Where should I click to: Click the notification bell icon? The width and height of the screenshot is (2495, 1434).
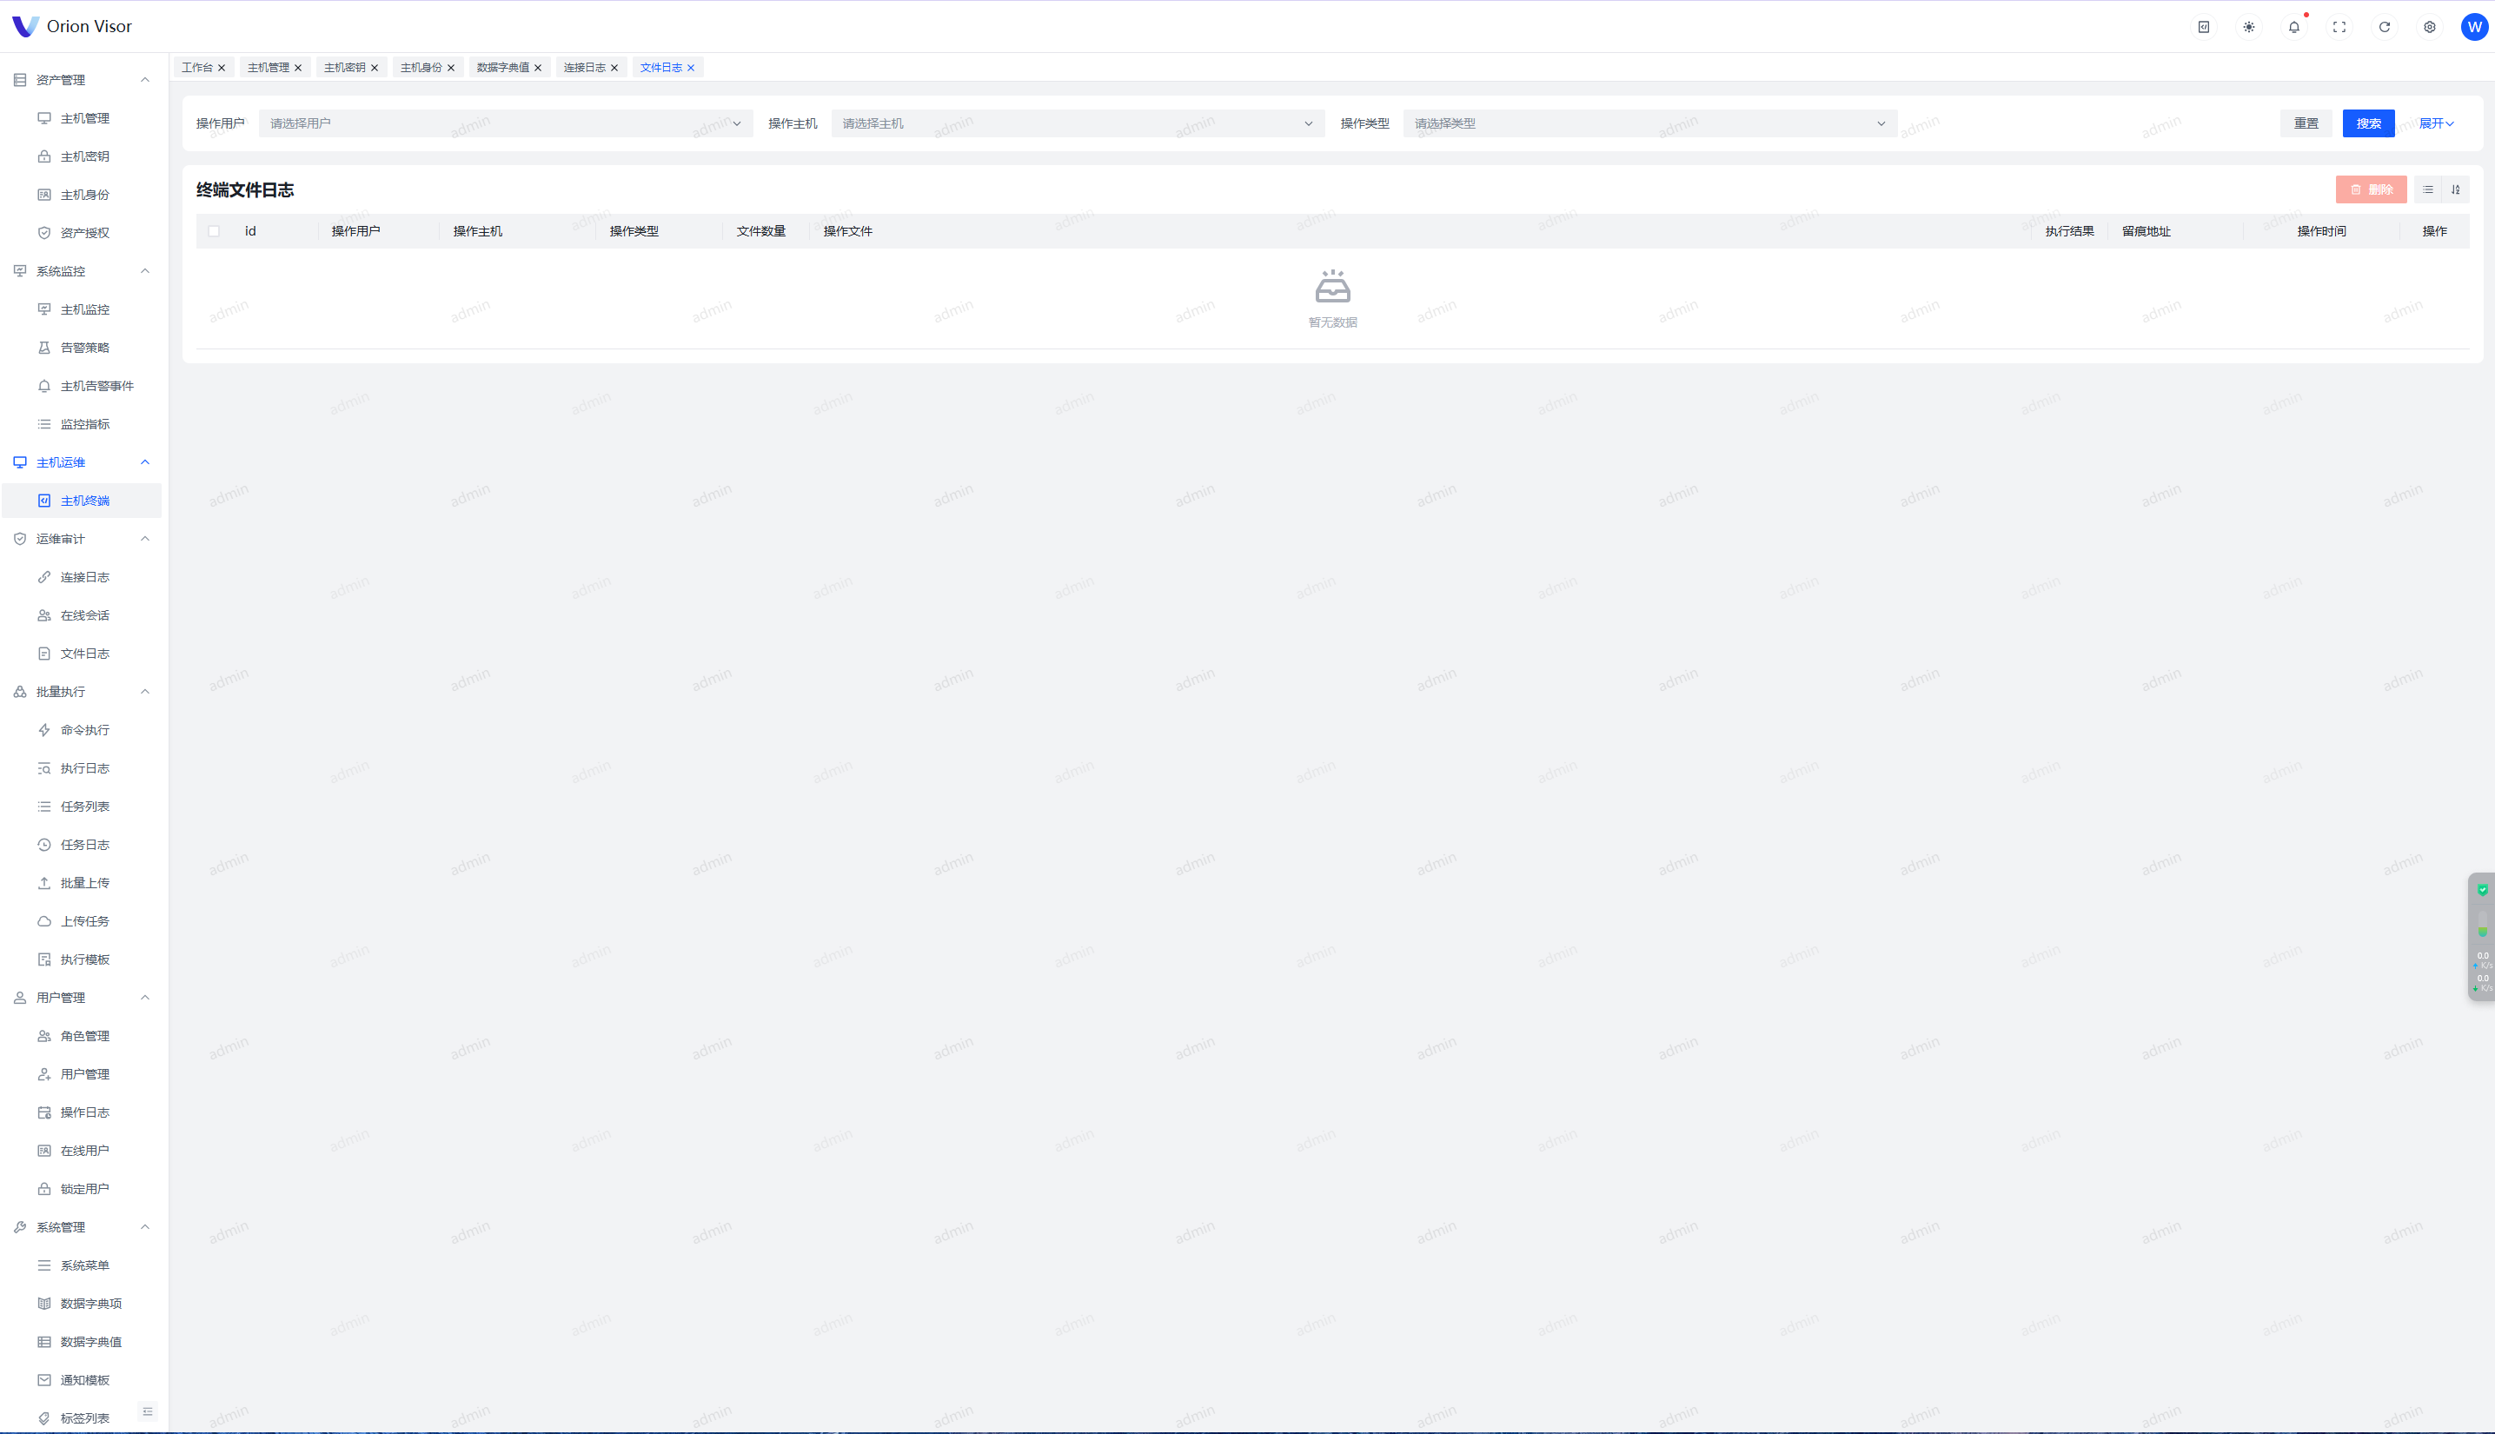[x=2294, y=27]
